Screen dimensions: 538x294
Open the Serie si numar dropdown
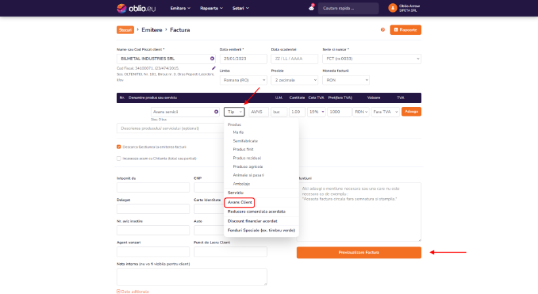(x=371, y=58)
